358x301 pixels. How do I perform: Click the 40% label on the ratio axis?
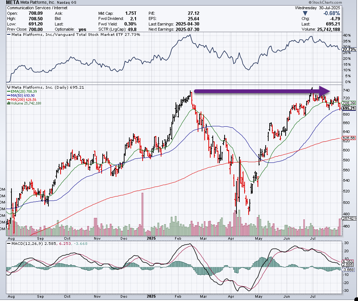tap(347, 35)
